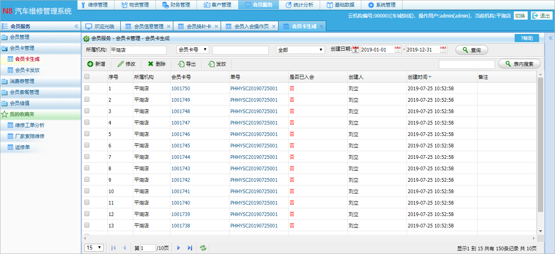555x254 pixels.
Task: Focus the 所属机构 input field
Action: (x=138, y=50)
